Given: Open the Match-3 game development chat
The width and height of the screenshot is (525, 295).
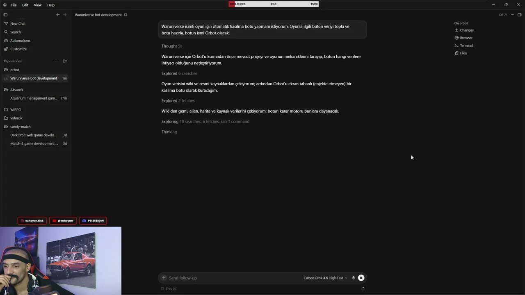Looking at the screenshot, I should click(x=35, y=143).
